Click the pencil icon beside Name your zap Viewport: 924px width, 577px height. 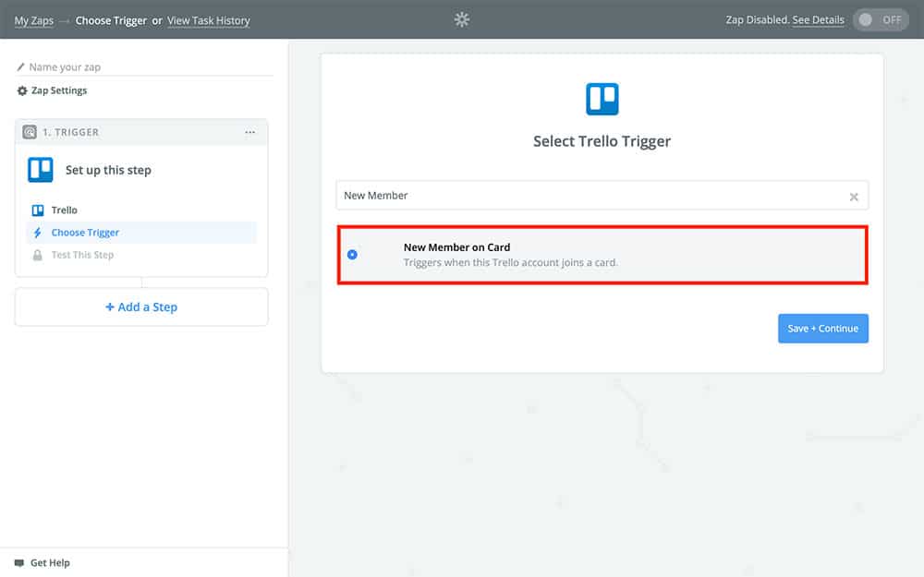(x=21, y=67)
